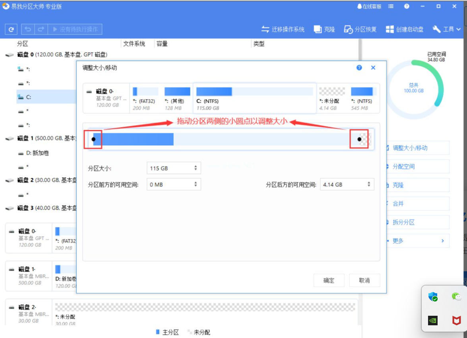Click the refresh icon in the toolbar
The image size is (467, 338).
tap(11, 29)
